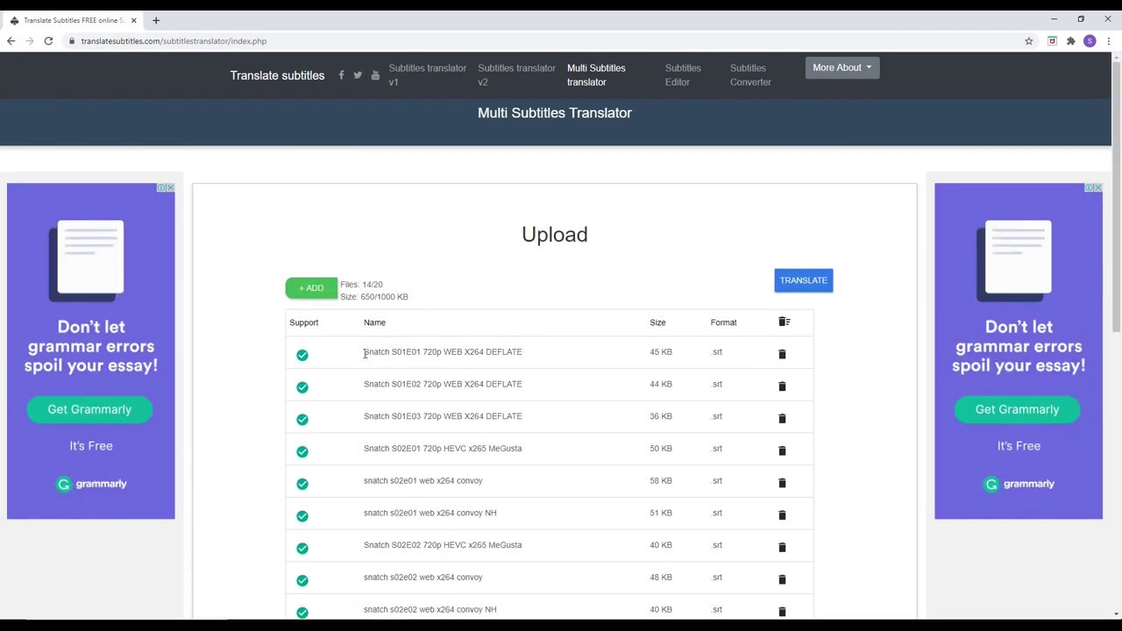
Task: Click the blue TRANSLATE button
Action: pos(804,280)
